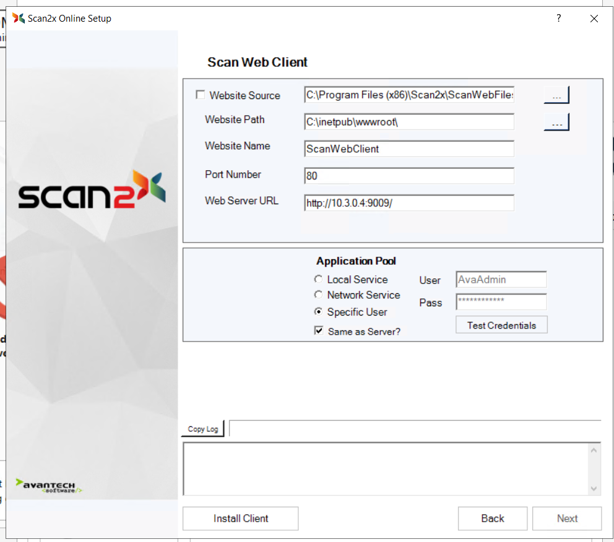Enable the Website Source checkbox
The image size is (614, 542).
(201, 95)
